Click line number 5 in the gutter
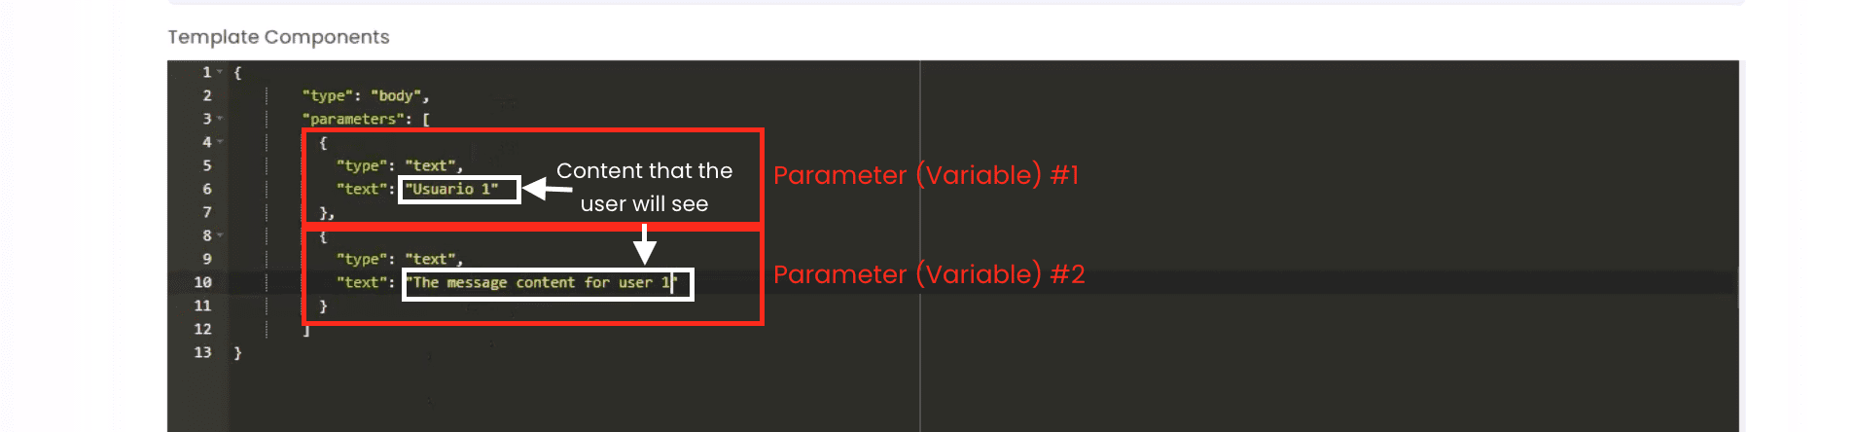 coord(206,165)
